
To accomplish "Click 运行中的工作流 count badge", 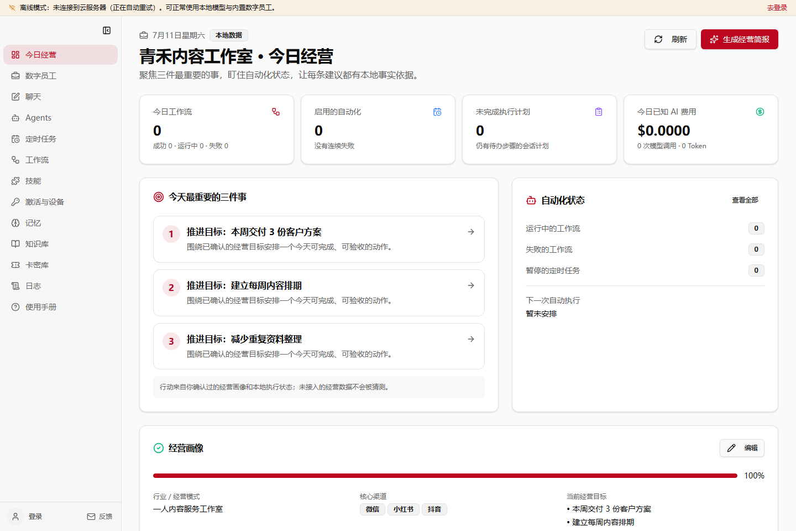I will 756,228.
